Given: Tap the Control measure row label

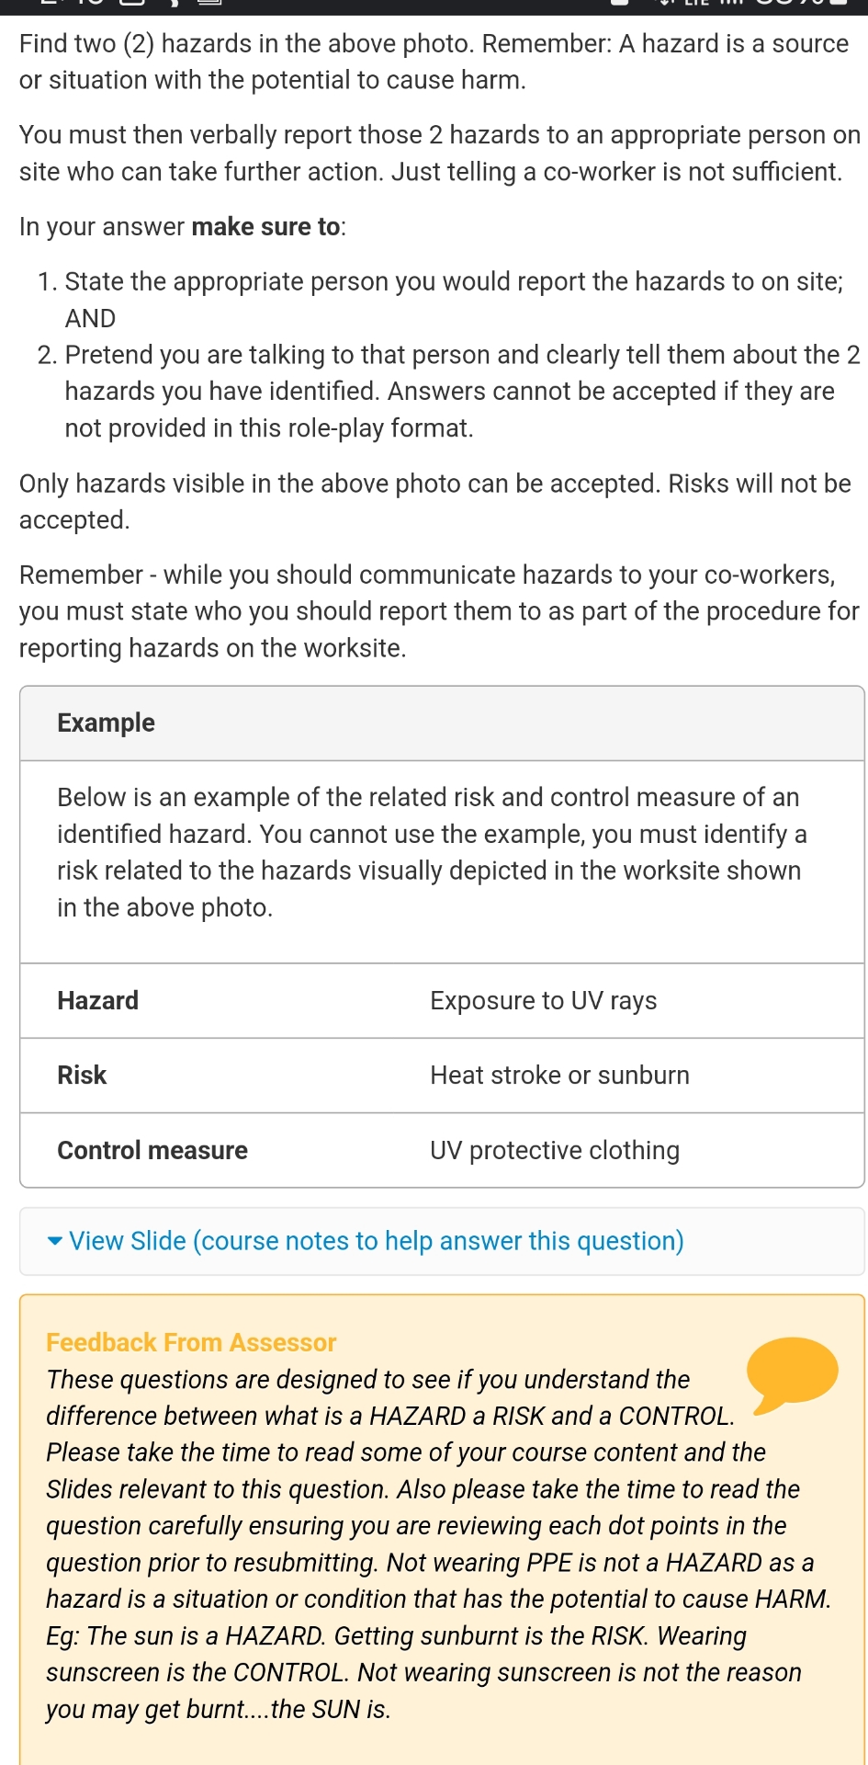Looking at the screenshot, I should tap(152, 1150).
